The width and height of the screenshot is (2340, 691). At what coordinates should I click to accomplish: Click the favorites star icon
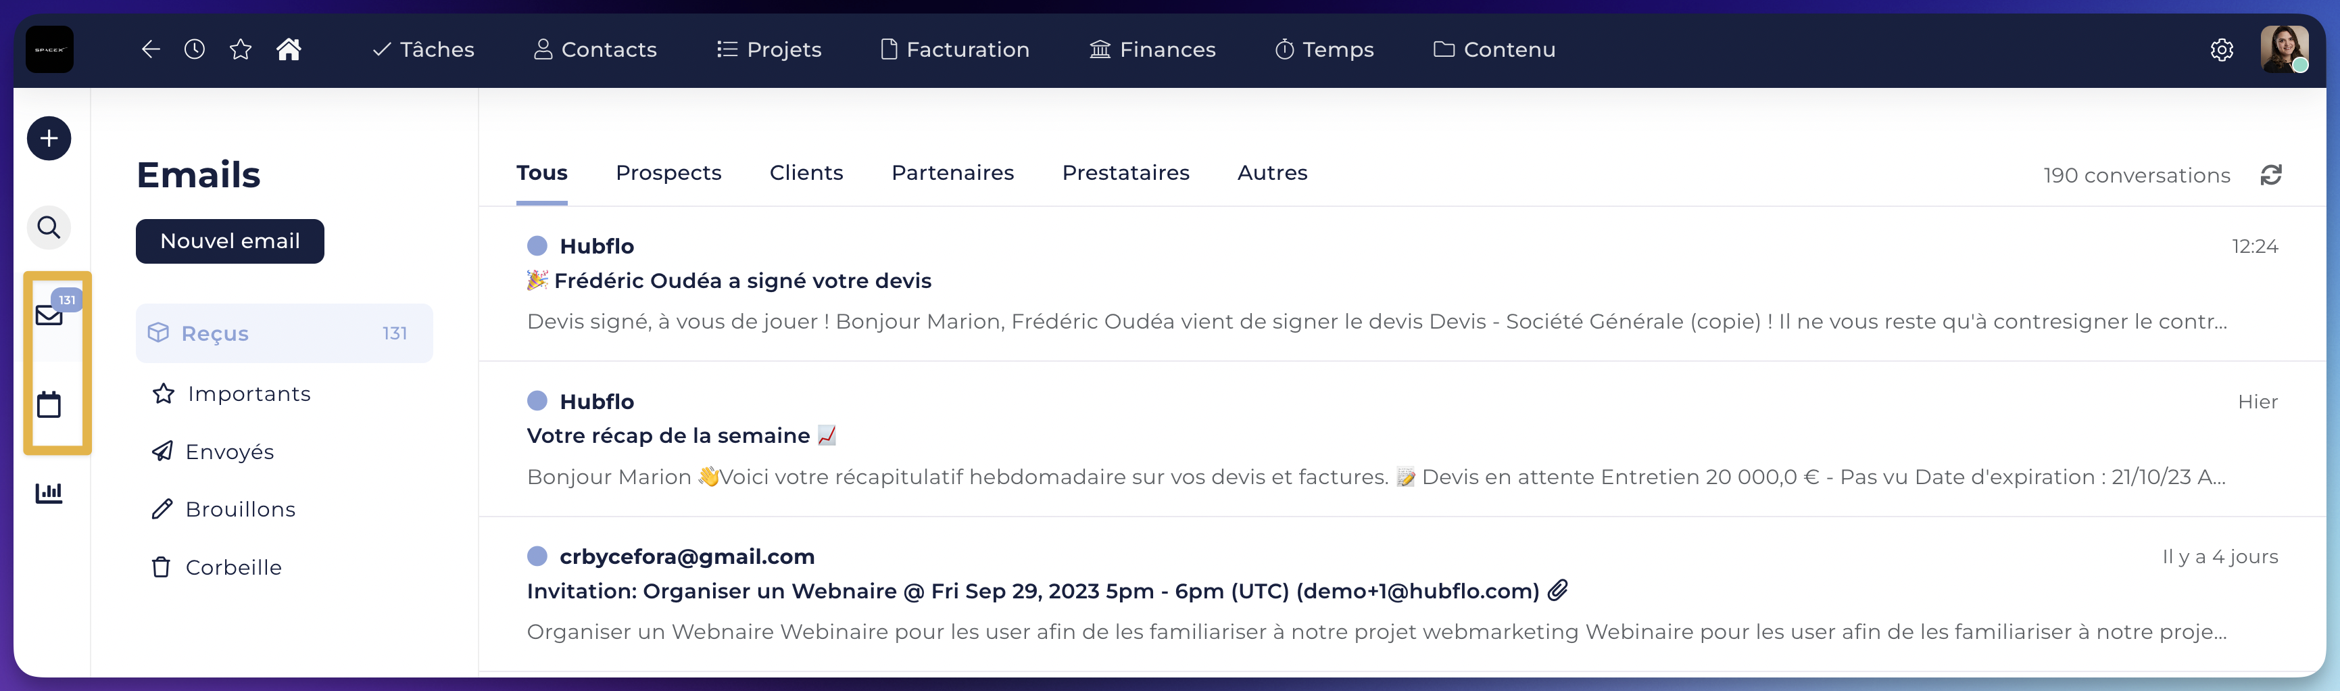pos(241,49)
